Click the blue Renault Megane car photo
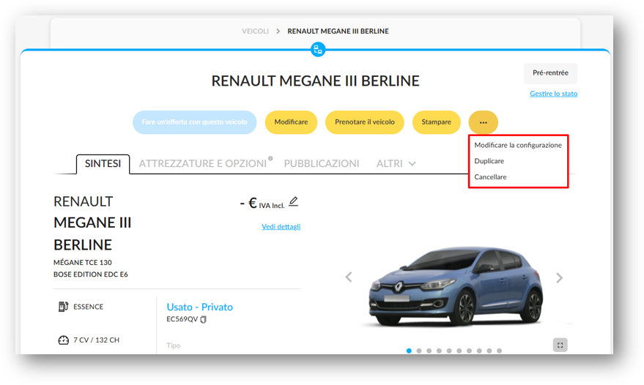This screenshot has height=385, width=644. pos(455,285)
